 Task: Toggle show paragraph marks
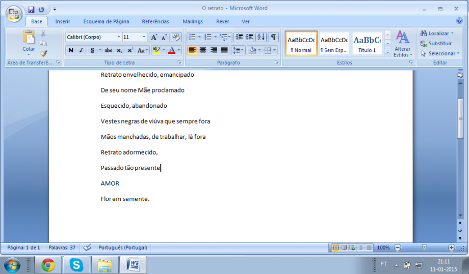click(x=274, y=37)
